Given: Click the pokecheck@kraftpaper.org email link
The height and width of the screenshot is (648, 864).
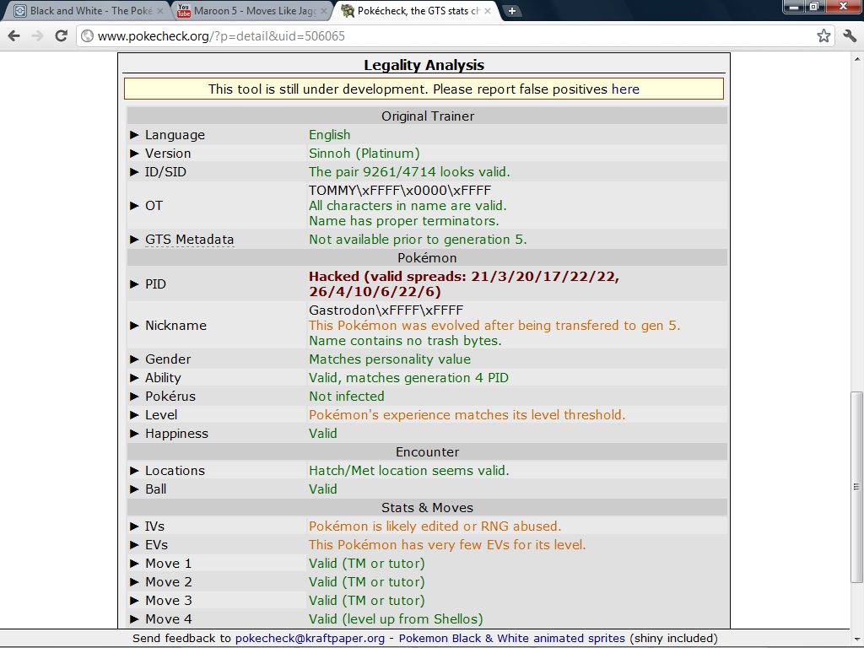Looking at the screenshot, I should (x=310, y=639).
